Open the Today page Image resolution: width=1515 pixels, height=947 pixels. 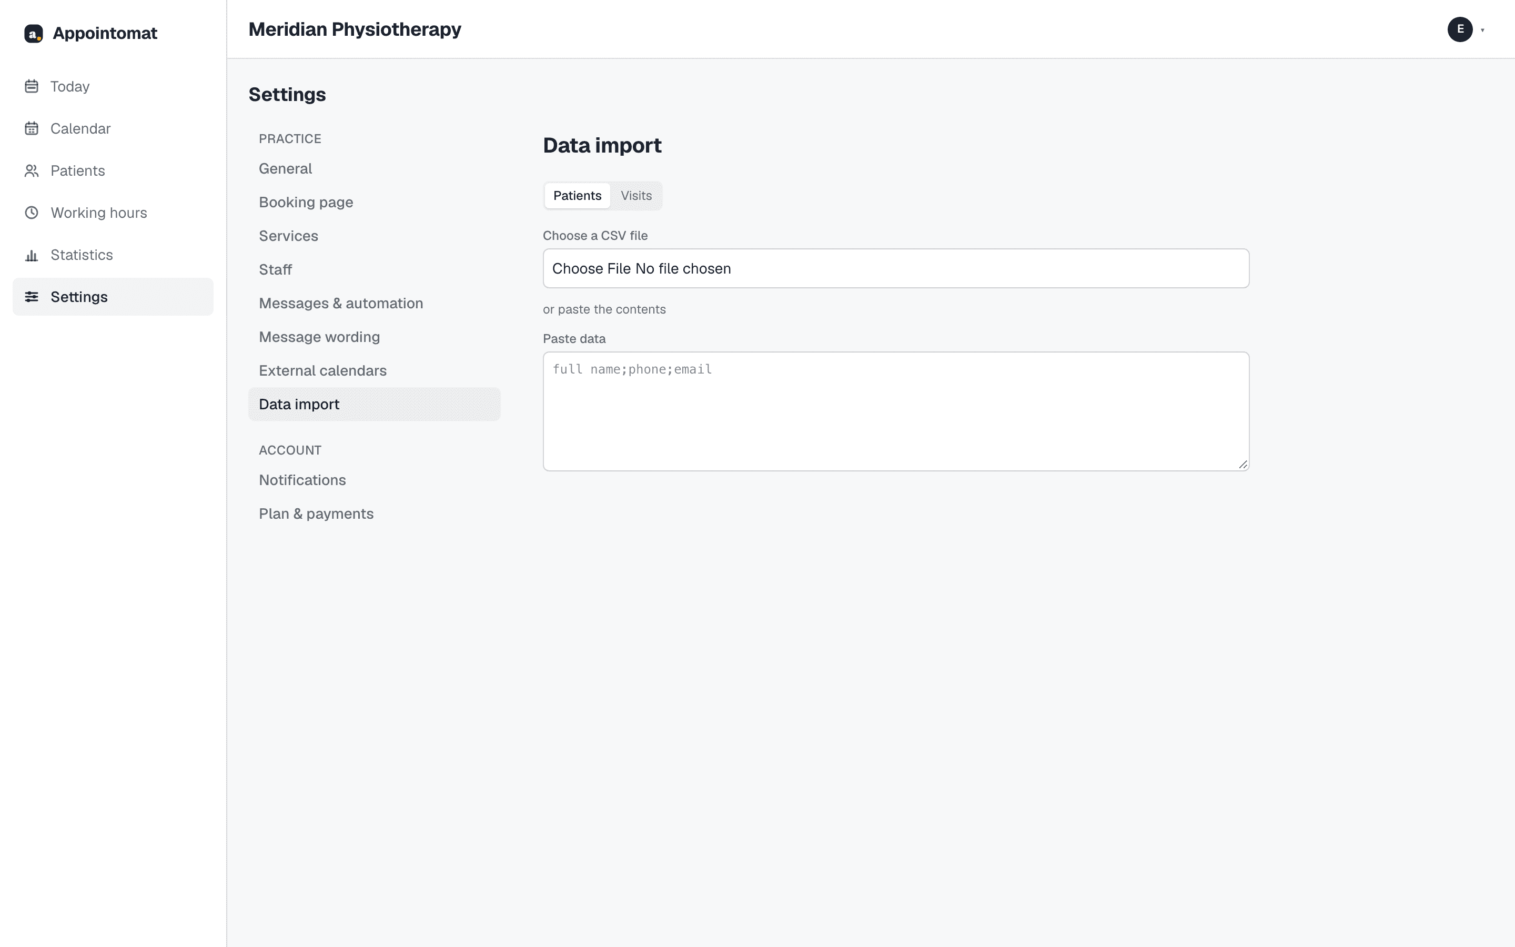[113, 86]
